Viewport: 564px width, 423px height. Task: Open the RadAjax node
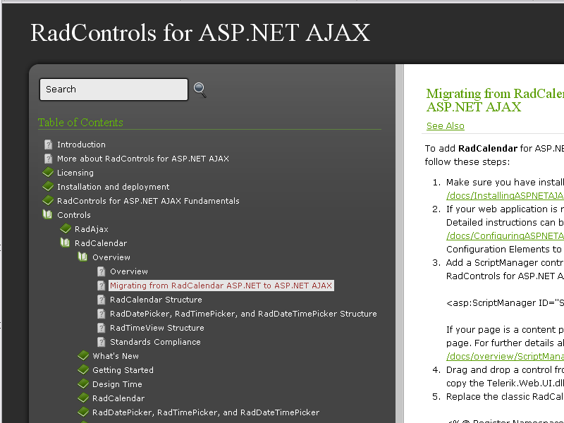click(92, 229)
